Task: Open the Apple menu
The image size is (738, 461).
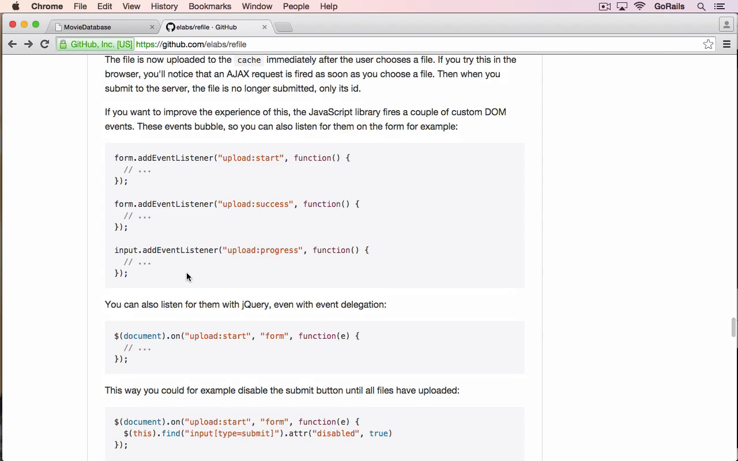Action: [x=16, y=6]
